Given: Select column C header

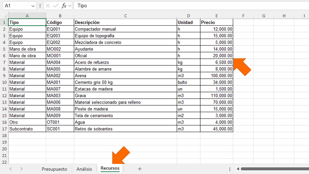Looking at the screenshot, I should point(125,16).
